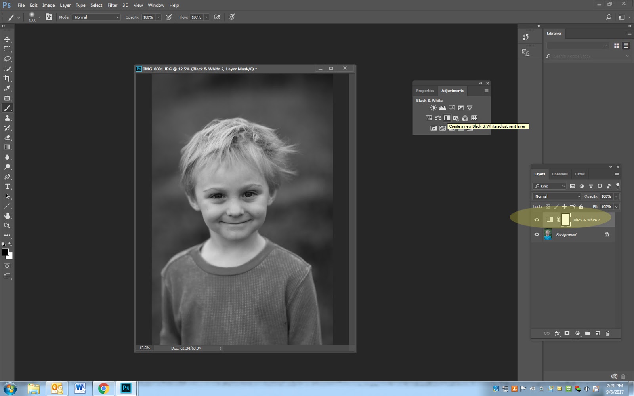Hide the Background layer
Screen dimensions: 634x396
coord(537,234)
